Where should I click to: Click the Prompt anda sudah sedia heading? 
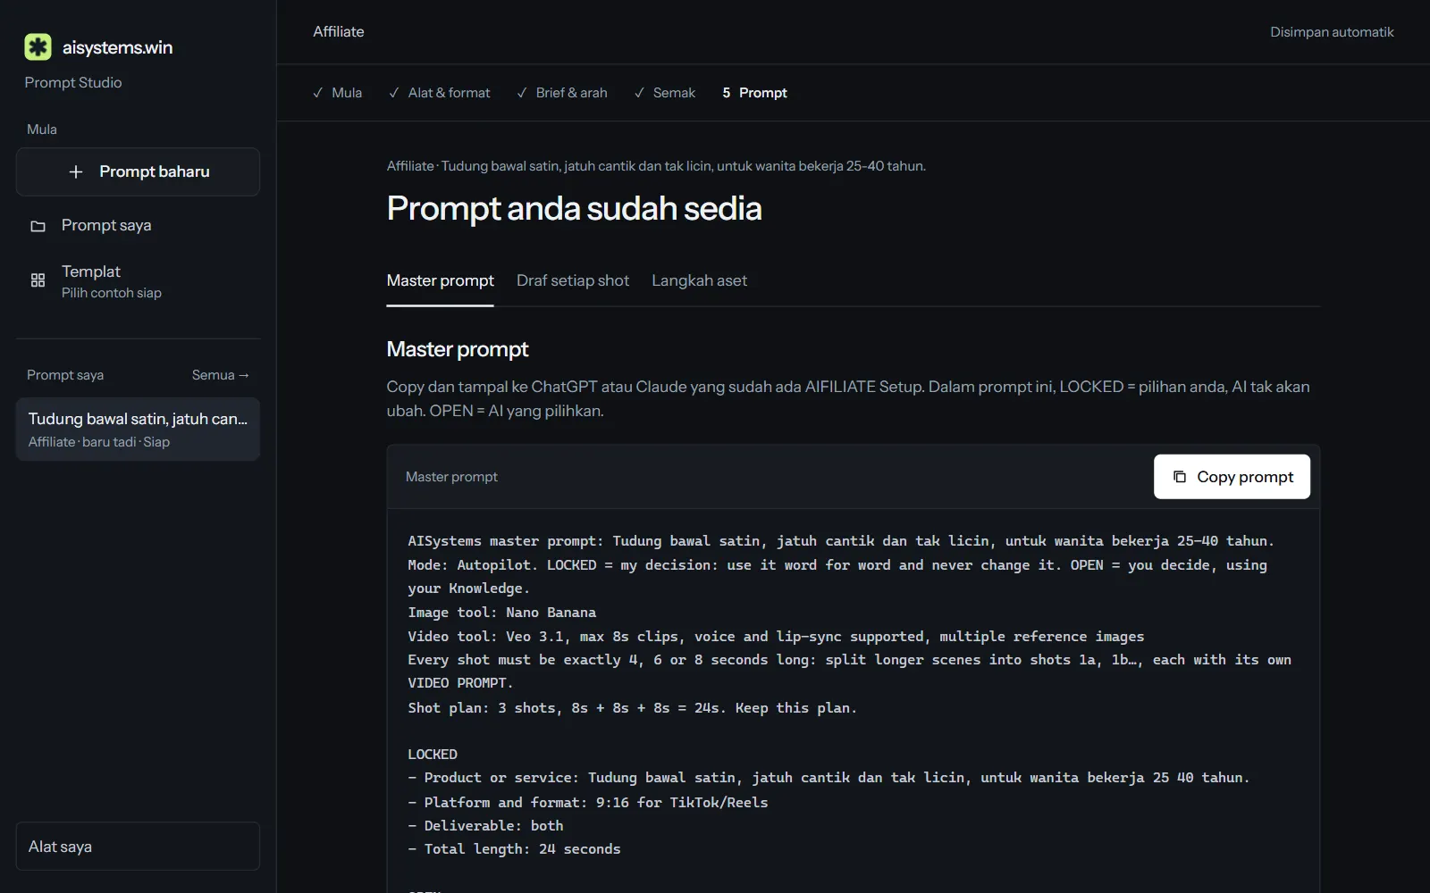coord(574,208)
